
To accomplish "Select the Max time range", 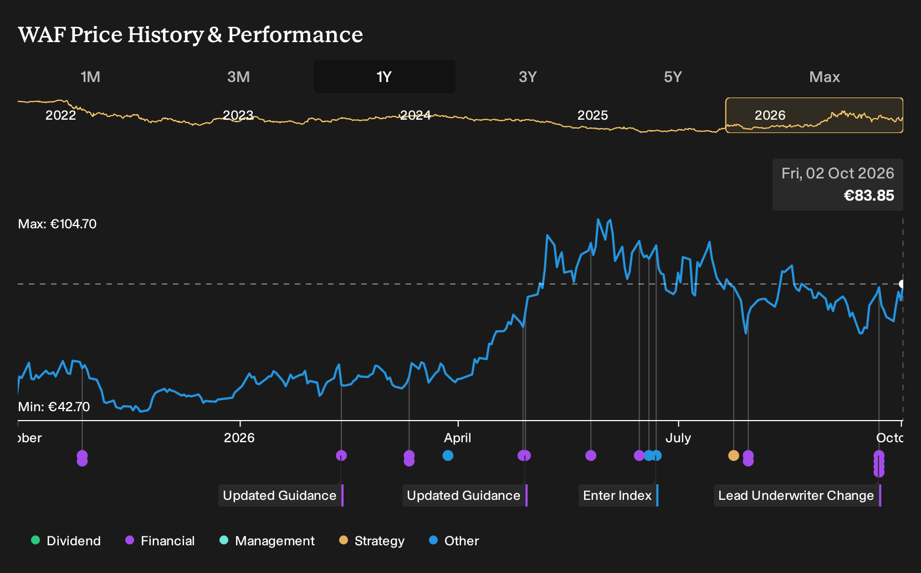I will coord(825,76).
